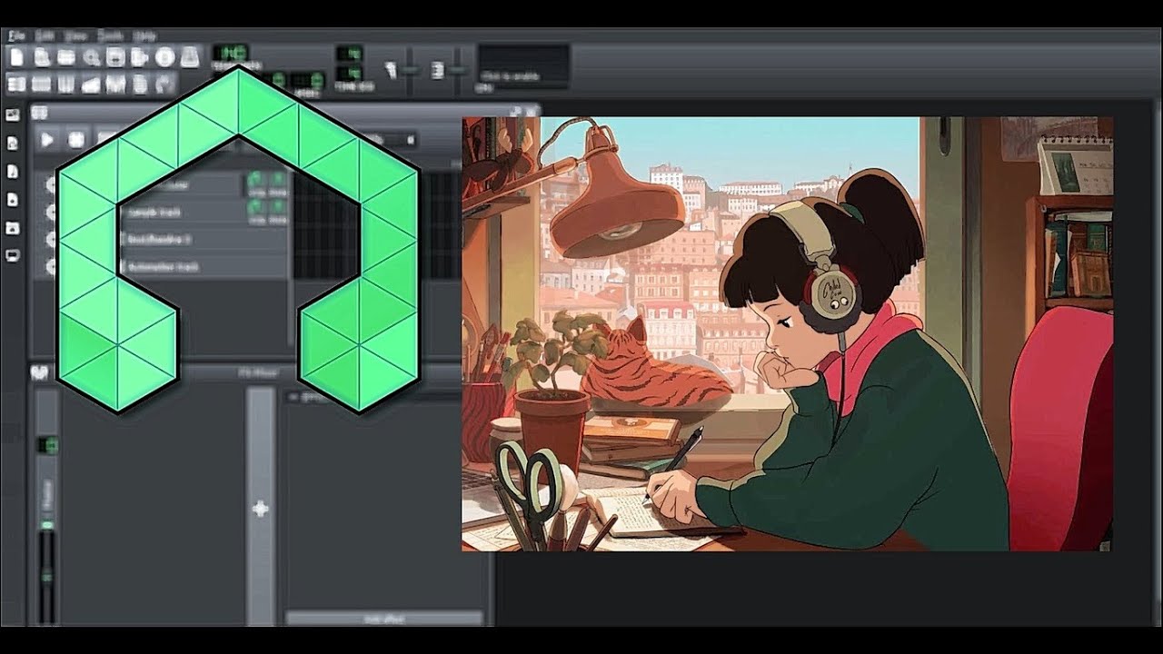
Task: Click the round What's This help icon
Action: 164,57
